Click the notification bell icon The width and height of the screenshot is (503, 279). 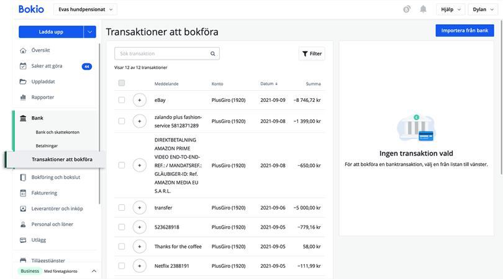[x=424, y=9]
